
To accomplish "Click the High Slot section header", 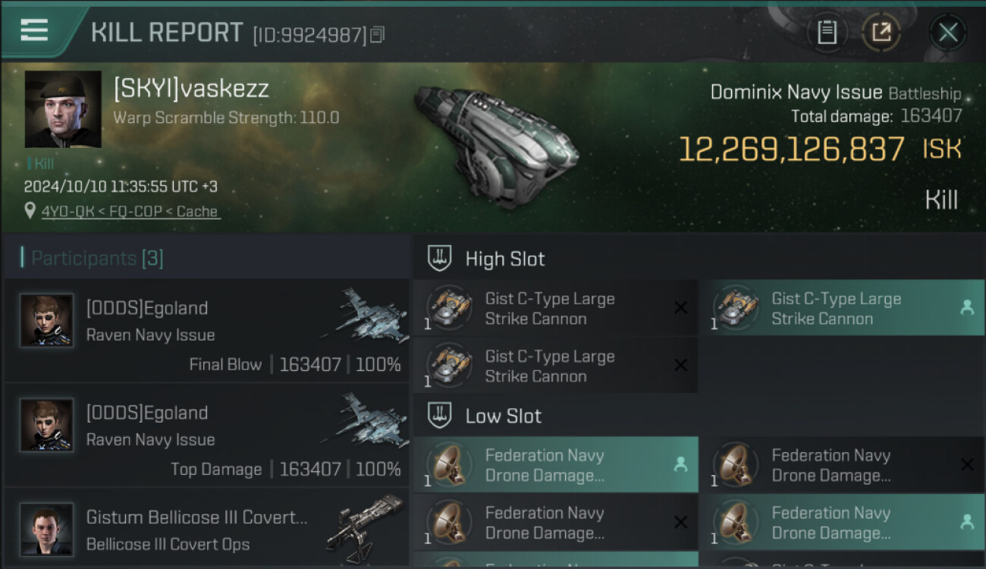I will coord(504,259).
